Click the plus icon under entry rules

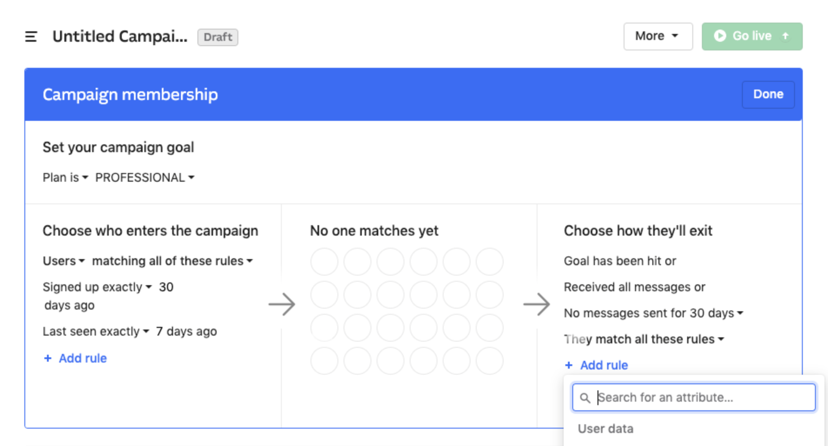[48, 358]
